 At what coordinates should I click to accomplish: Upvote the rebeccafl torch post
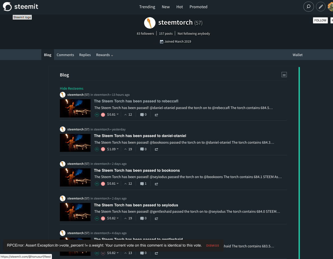(97, 114)
